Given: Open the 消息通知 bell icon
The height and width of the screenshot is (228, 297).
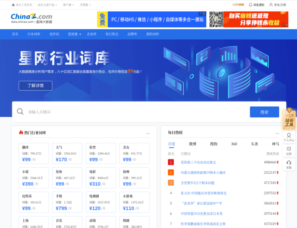Looking at the screenshot, I should [250, 5].
